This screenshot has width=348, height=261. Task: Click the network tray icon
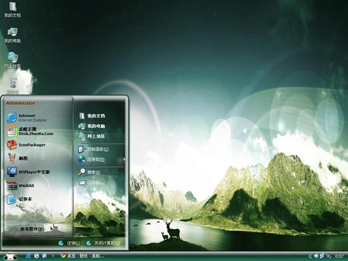[321, 256]
